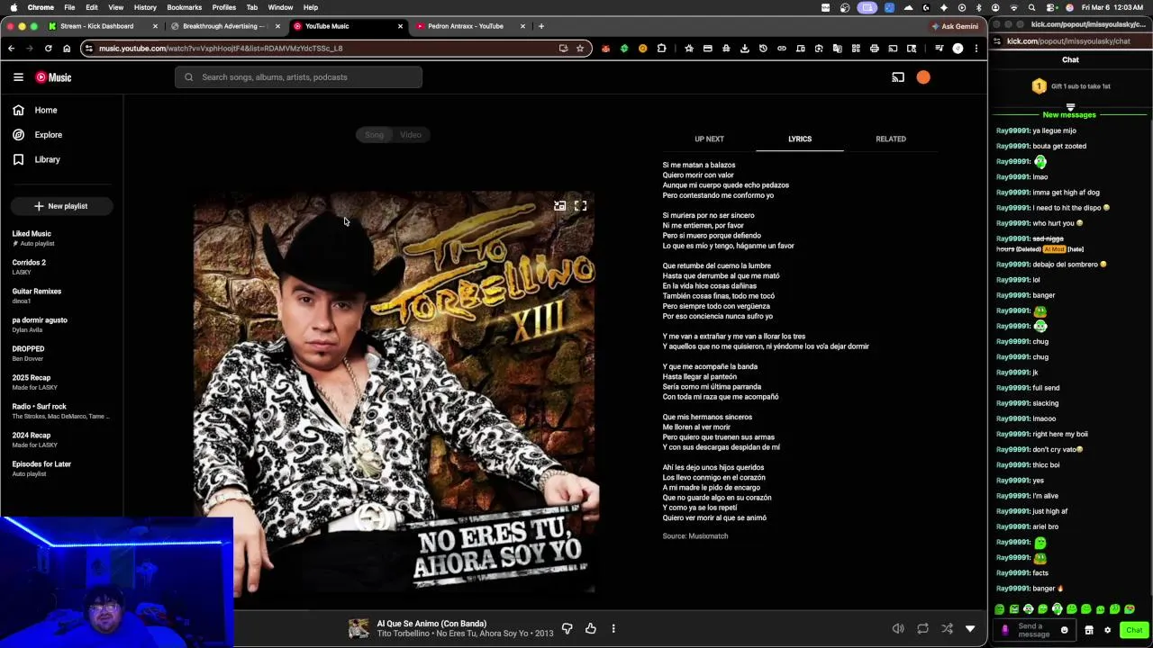Like the current song Al Que Se Animo
The width and height of the screenshot is (1153, 648).
point(590,628)
